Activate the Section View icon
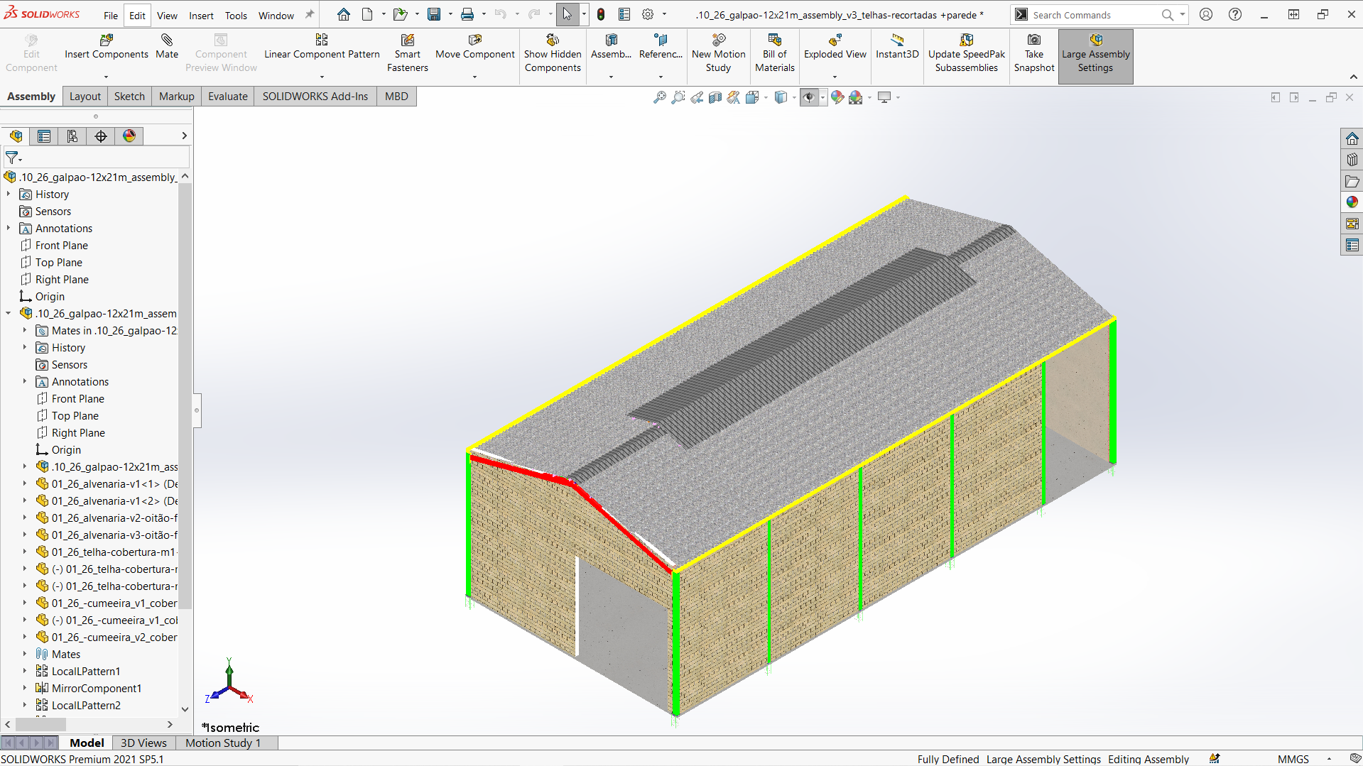Viewport: 1363px width, 766px height. pos(715,97)
